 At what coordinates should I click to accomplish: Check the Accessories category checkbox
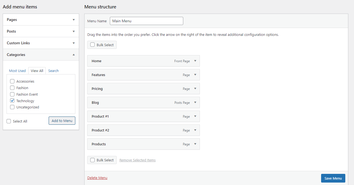click(x=12, y=81)
